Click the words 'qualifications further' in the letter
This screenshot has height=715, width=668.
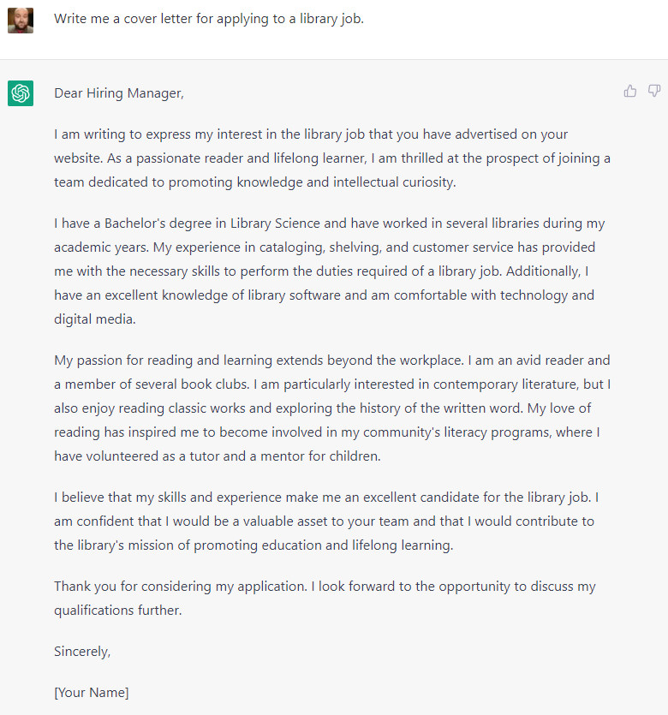coord(118,611)
